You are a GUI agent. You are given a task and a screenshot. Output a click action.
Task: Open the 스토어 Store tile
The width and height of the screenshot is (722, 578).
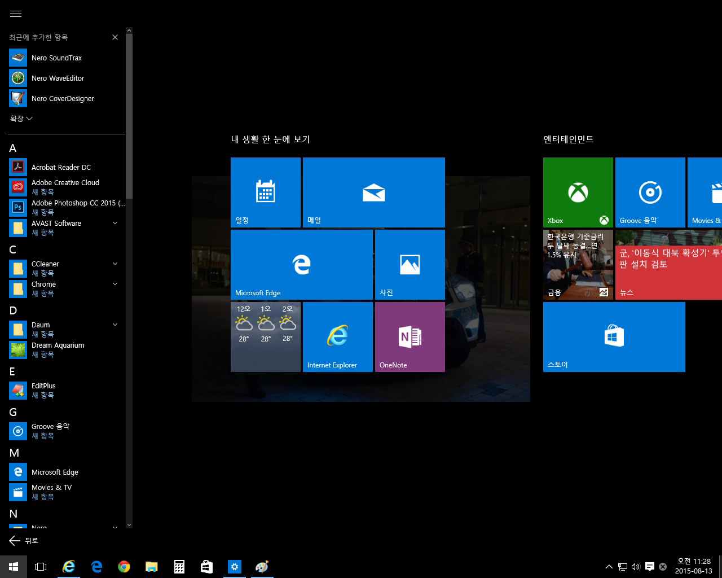coord(614,337)
